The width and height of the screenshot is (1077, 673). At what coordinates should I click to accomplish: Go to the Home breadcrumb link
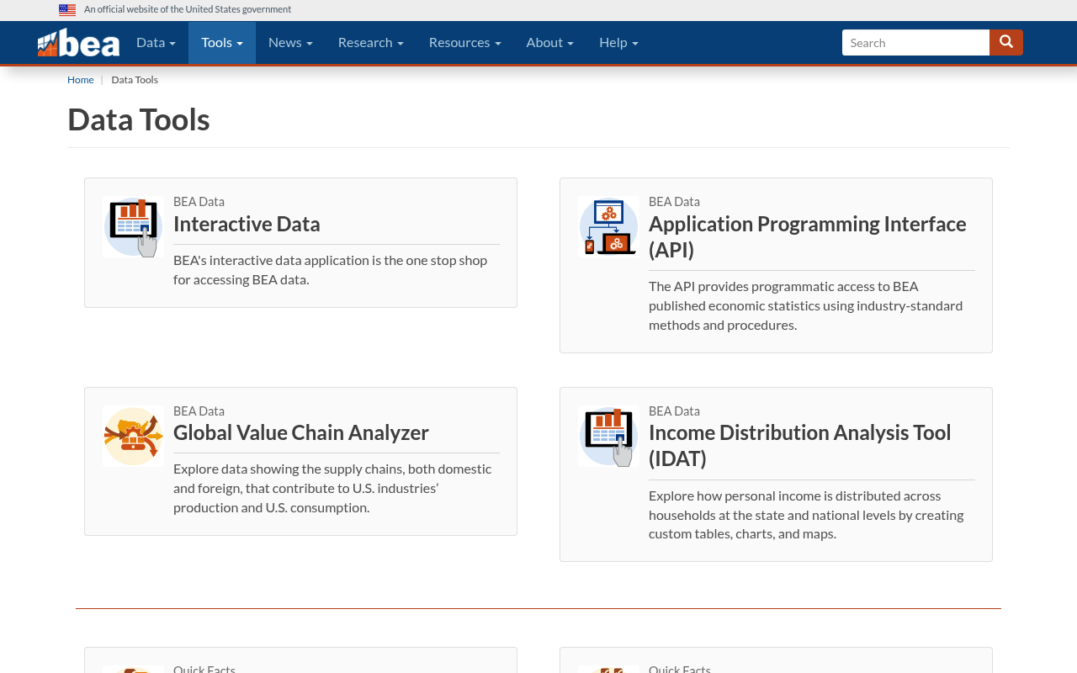pyautogui.click(x=81, y=80)
